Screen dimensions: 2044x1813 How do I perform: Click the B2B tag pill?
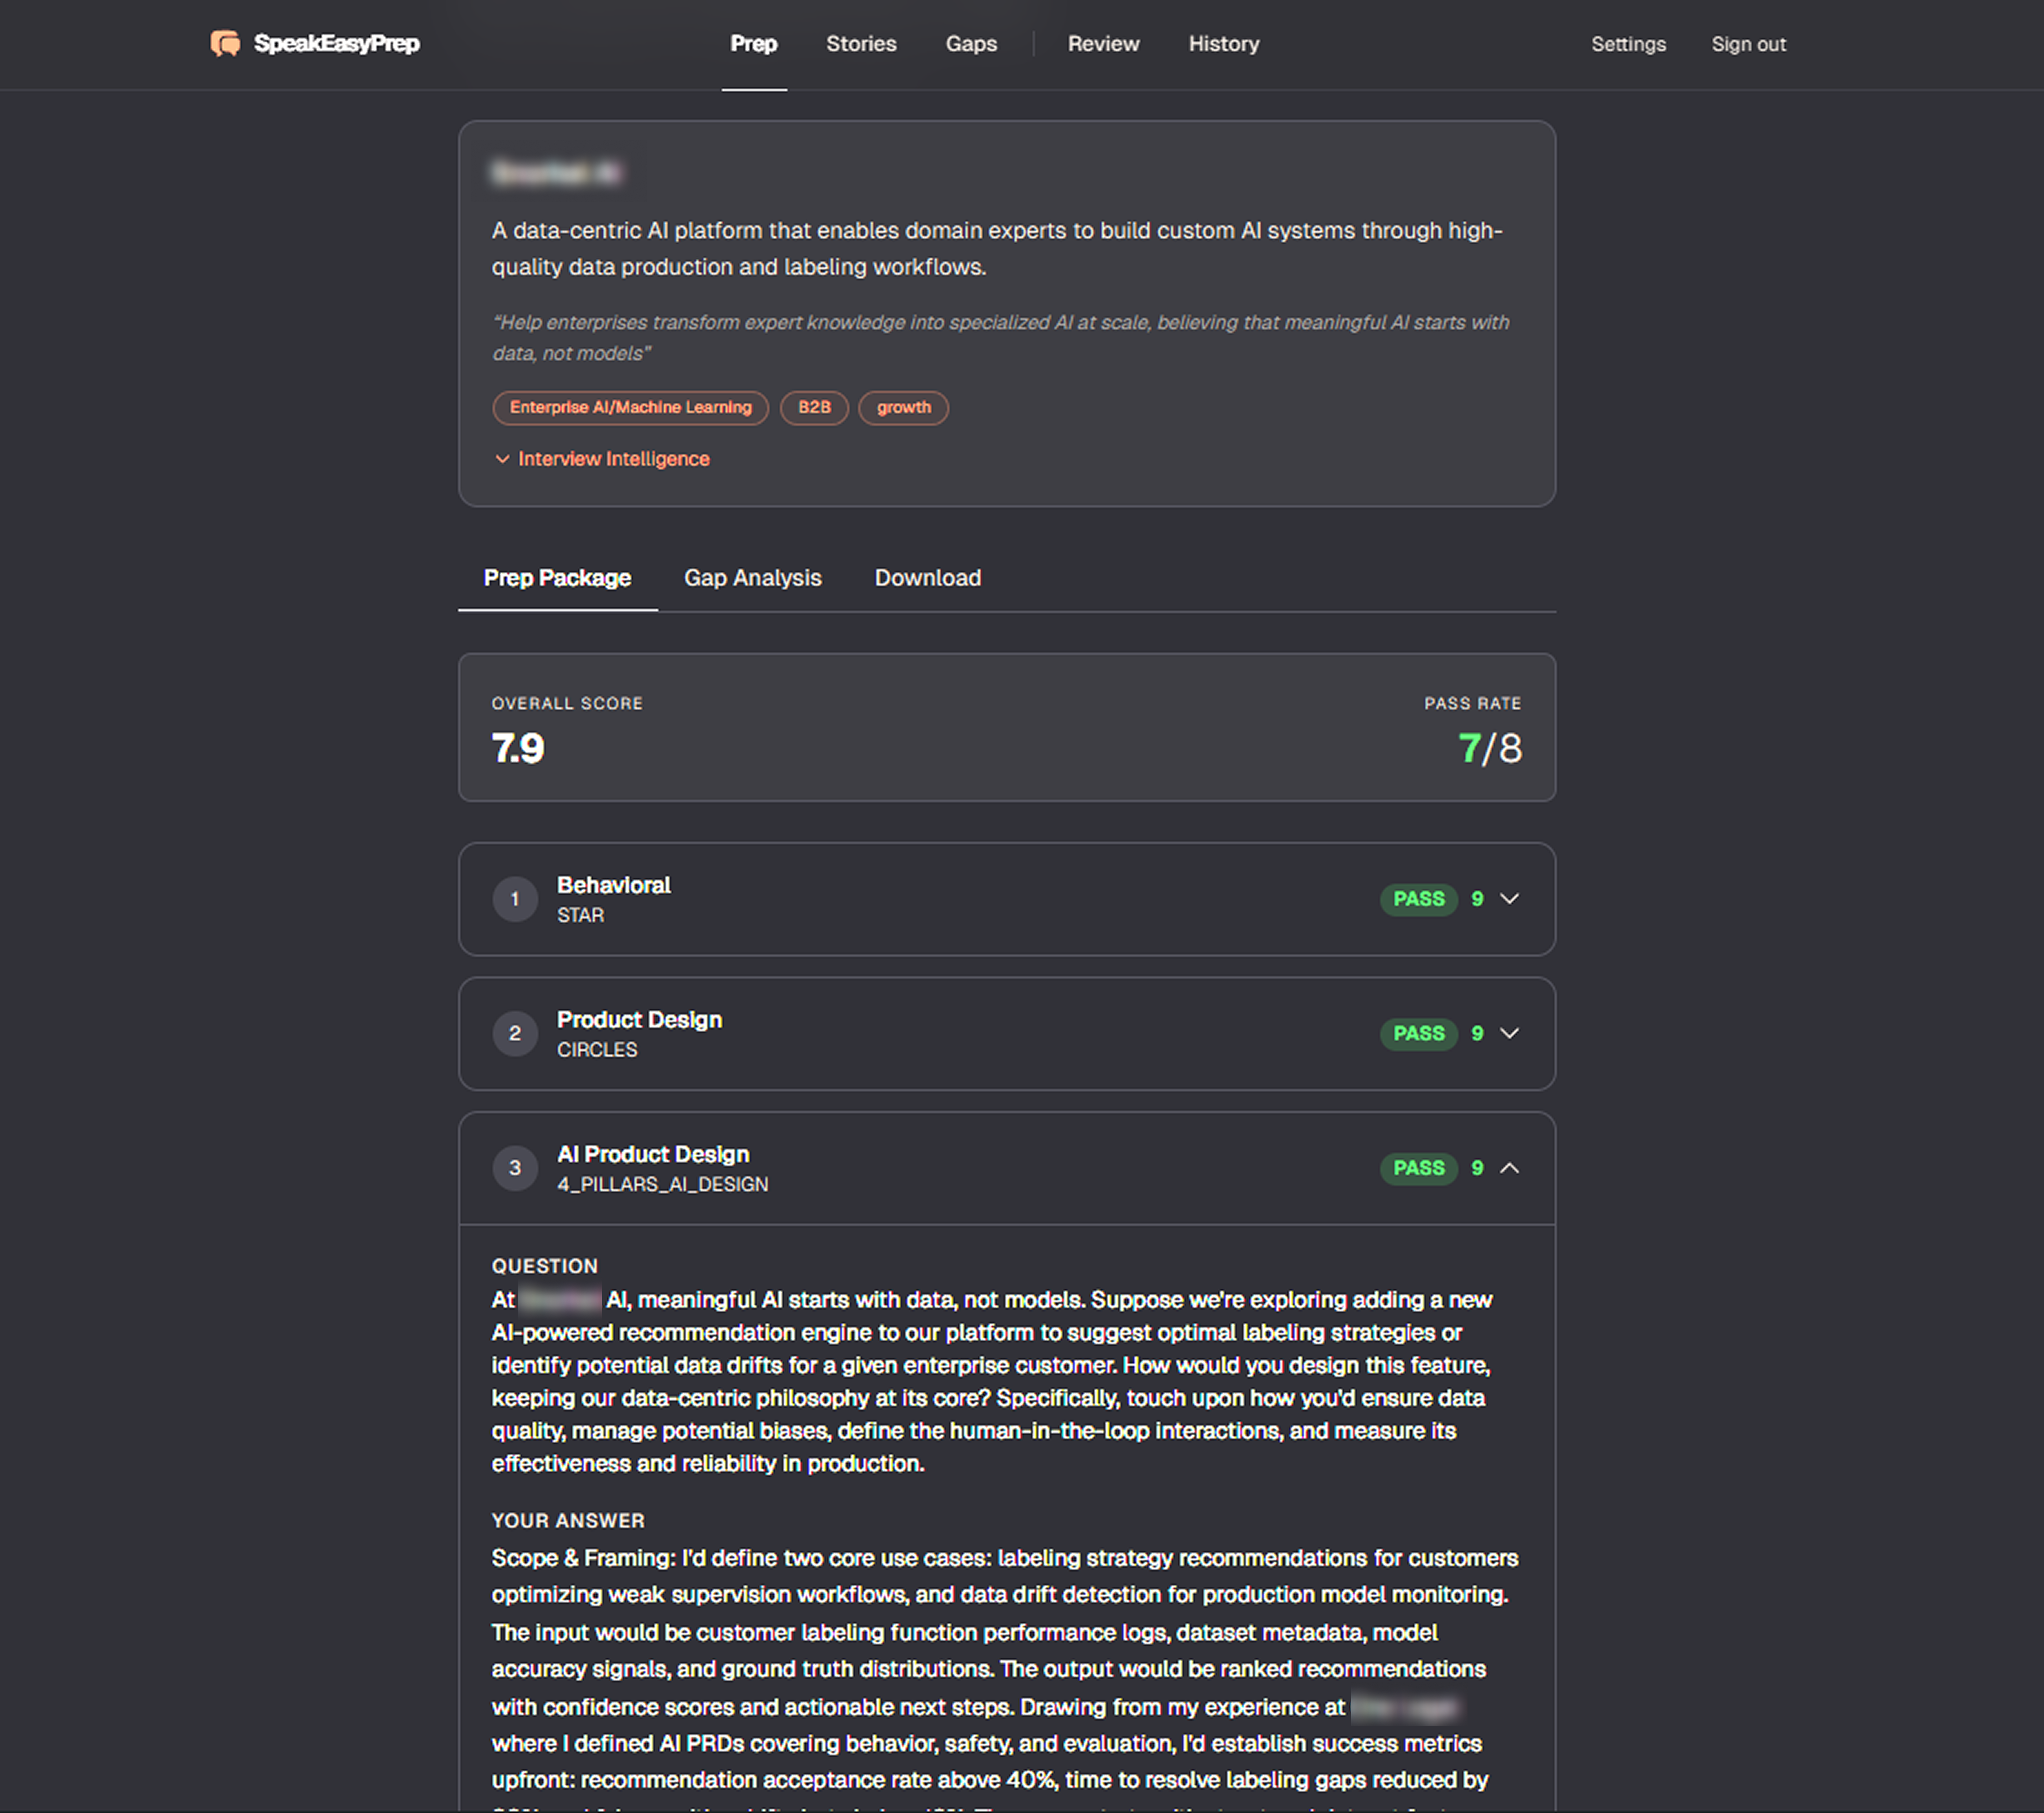(814, 407)
